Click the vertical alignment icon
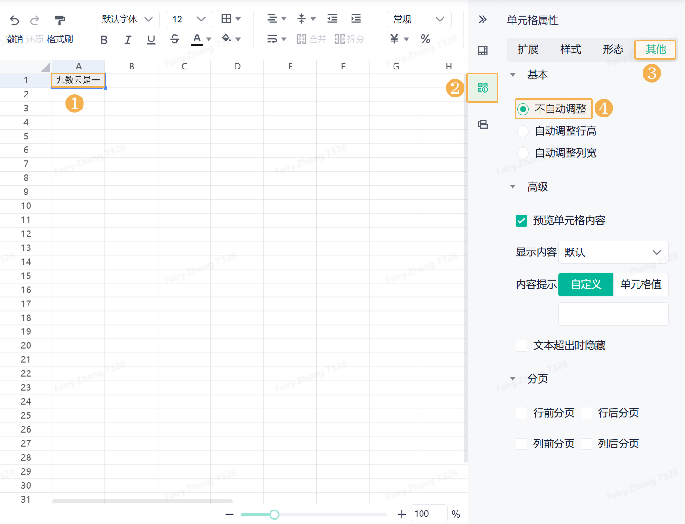 pos(302,19)
